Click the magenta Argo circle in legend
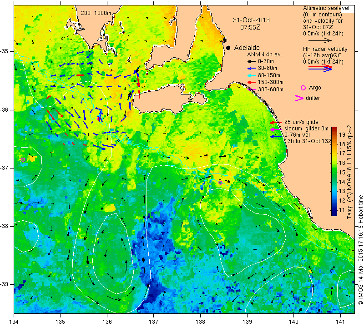 click(303, 88)
